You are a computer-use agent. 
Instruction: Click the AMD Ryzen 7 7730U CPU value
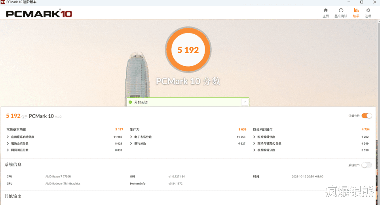coord(58,177)
